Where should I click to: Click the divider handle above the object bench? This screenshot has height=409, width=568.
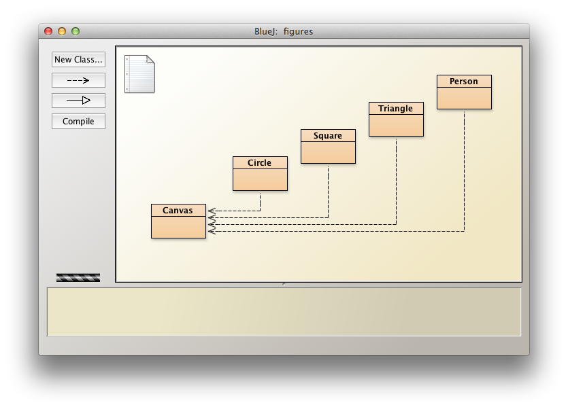(284, 284)
